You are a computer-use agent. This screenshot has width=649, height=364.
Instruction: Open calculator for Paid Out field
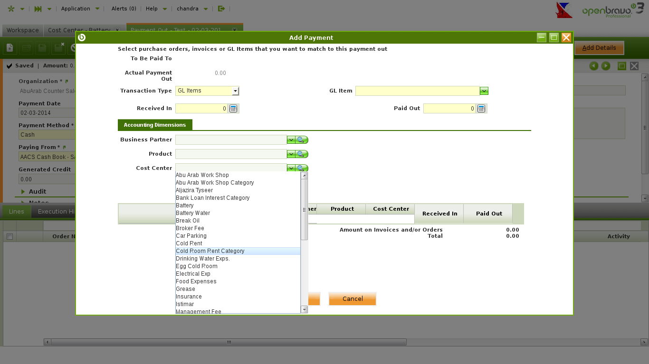(481, 109)
